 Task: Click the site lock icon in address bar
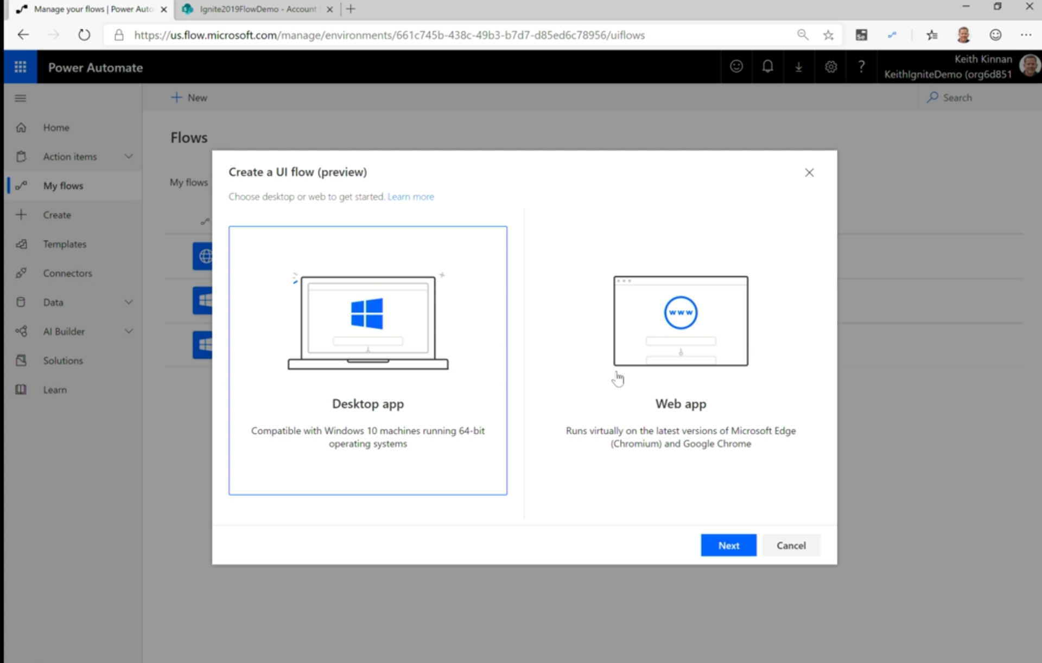119,35
